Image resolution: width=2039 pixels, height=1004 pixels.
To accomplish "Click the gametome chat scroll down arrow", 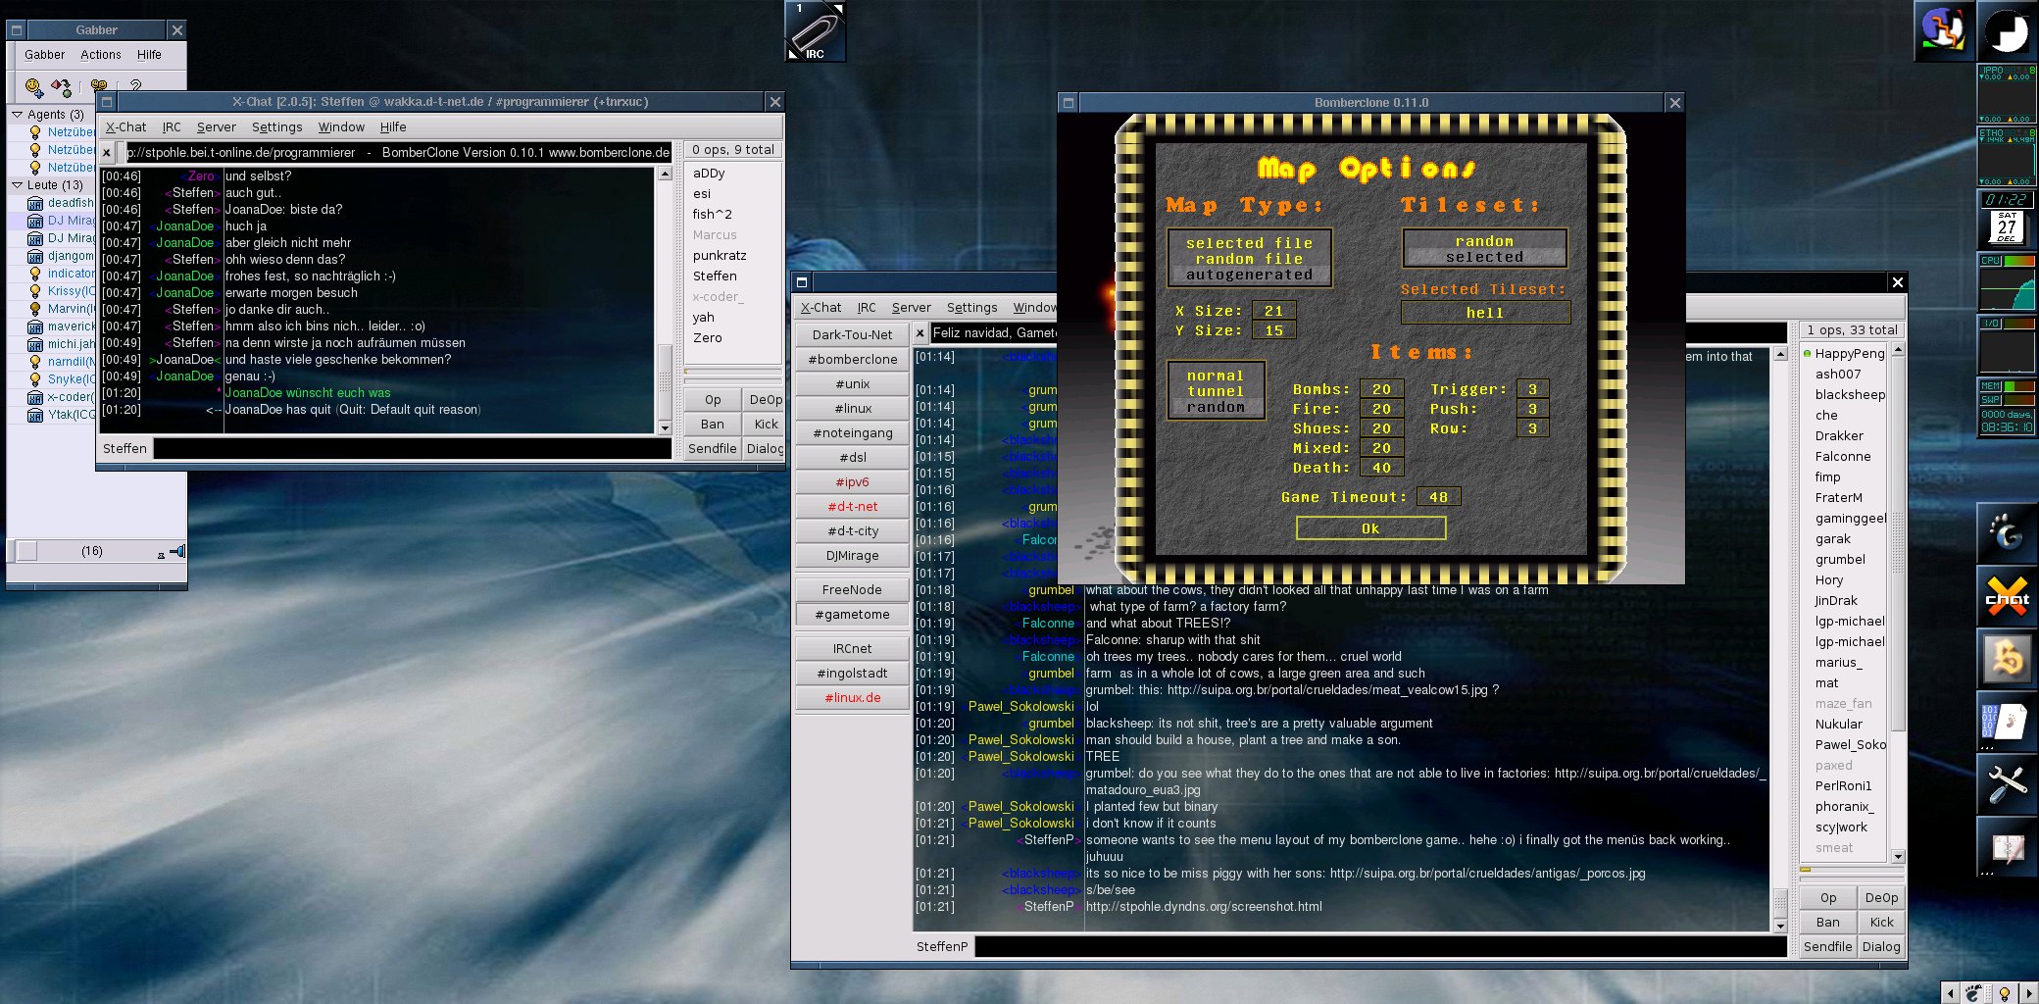I will 1780,926.
